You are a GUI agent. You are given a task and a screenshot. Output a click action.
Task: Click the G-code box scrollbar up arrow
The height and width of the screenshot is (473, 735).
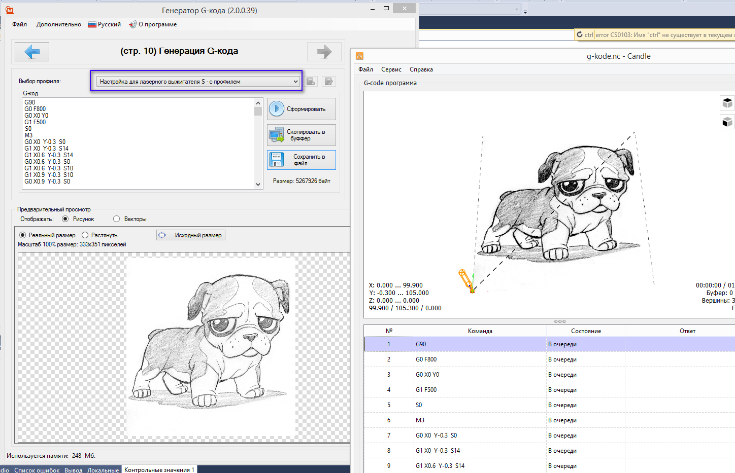pos(258,102)
